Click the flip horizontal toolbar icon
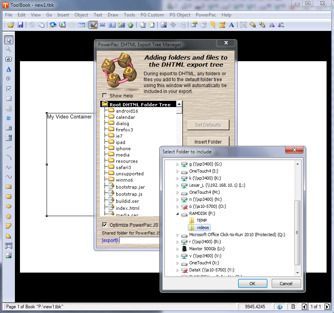This screenshot has height=313, width=334. coord(272,25)
